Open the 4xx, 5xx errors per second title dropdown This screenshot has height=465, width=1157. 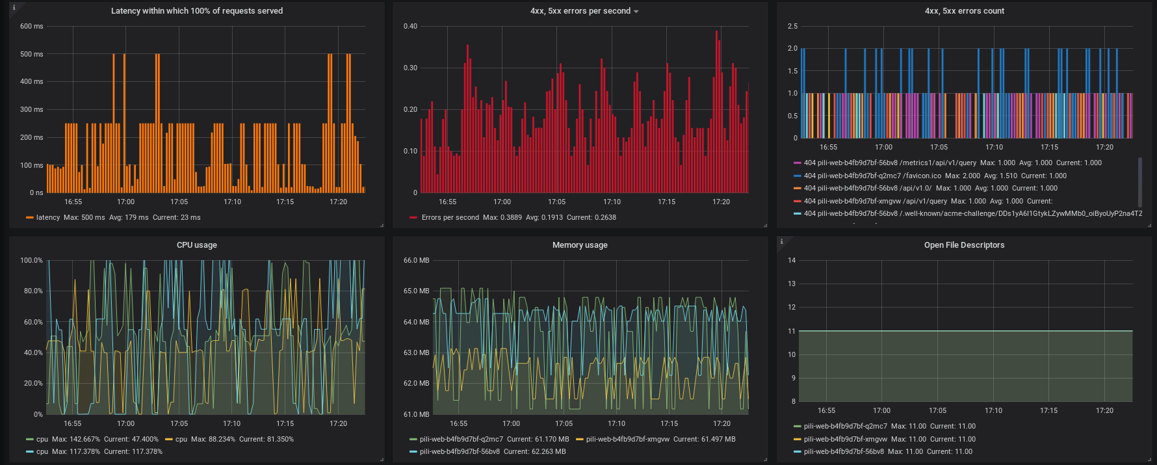point(584,11)
